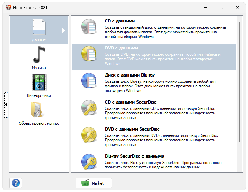Click the DVD SecurDisc key icon
248x192 pixels.
tap(89, 135)
